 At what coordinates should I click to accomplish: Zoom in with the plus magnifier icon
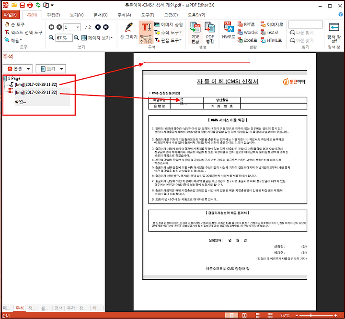coord(76,38)
